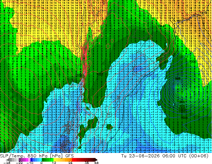Image resolution: width=212 pixels, height=164 pixels.
Task: Click the 'SLP/Temp. 850 hPa [hPa] GFS' title
Action: click(x=37, y=156)
